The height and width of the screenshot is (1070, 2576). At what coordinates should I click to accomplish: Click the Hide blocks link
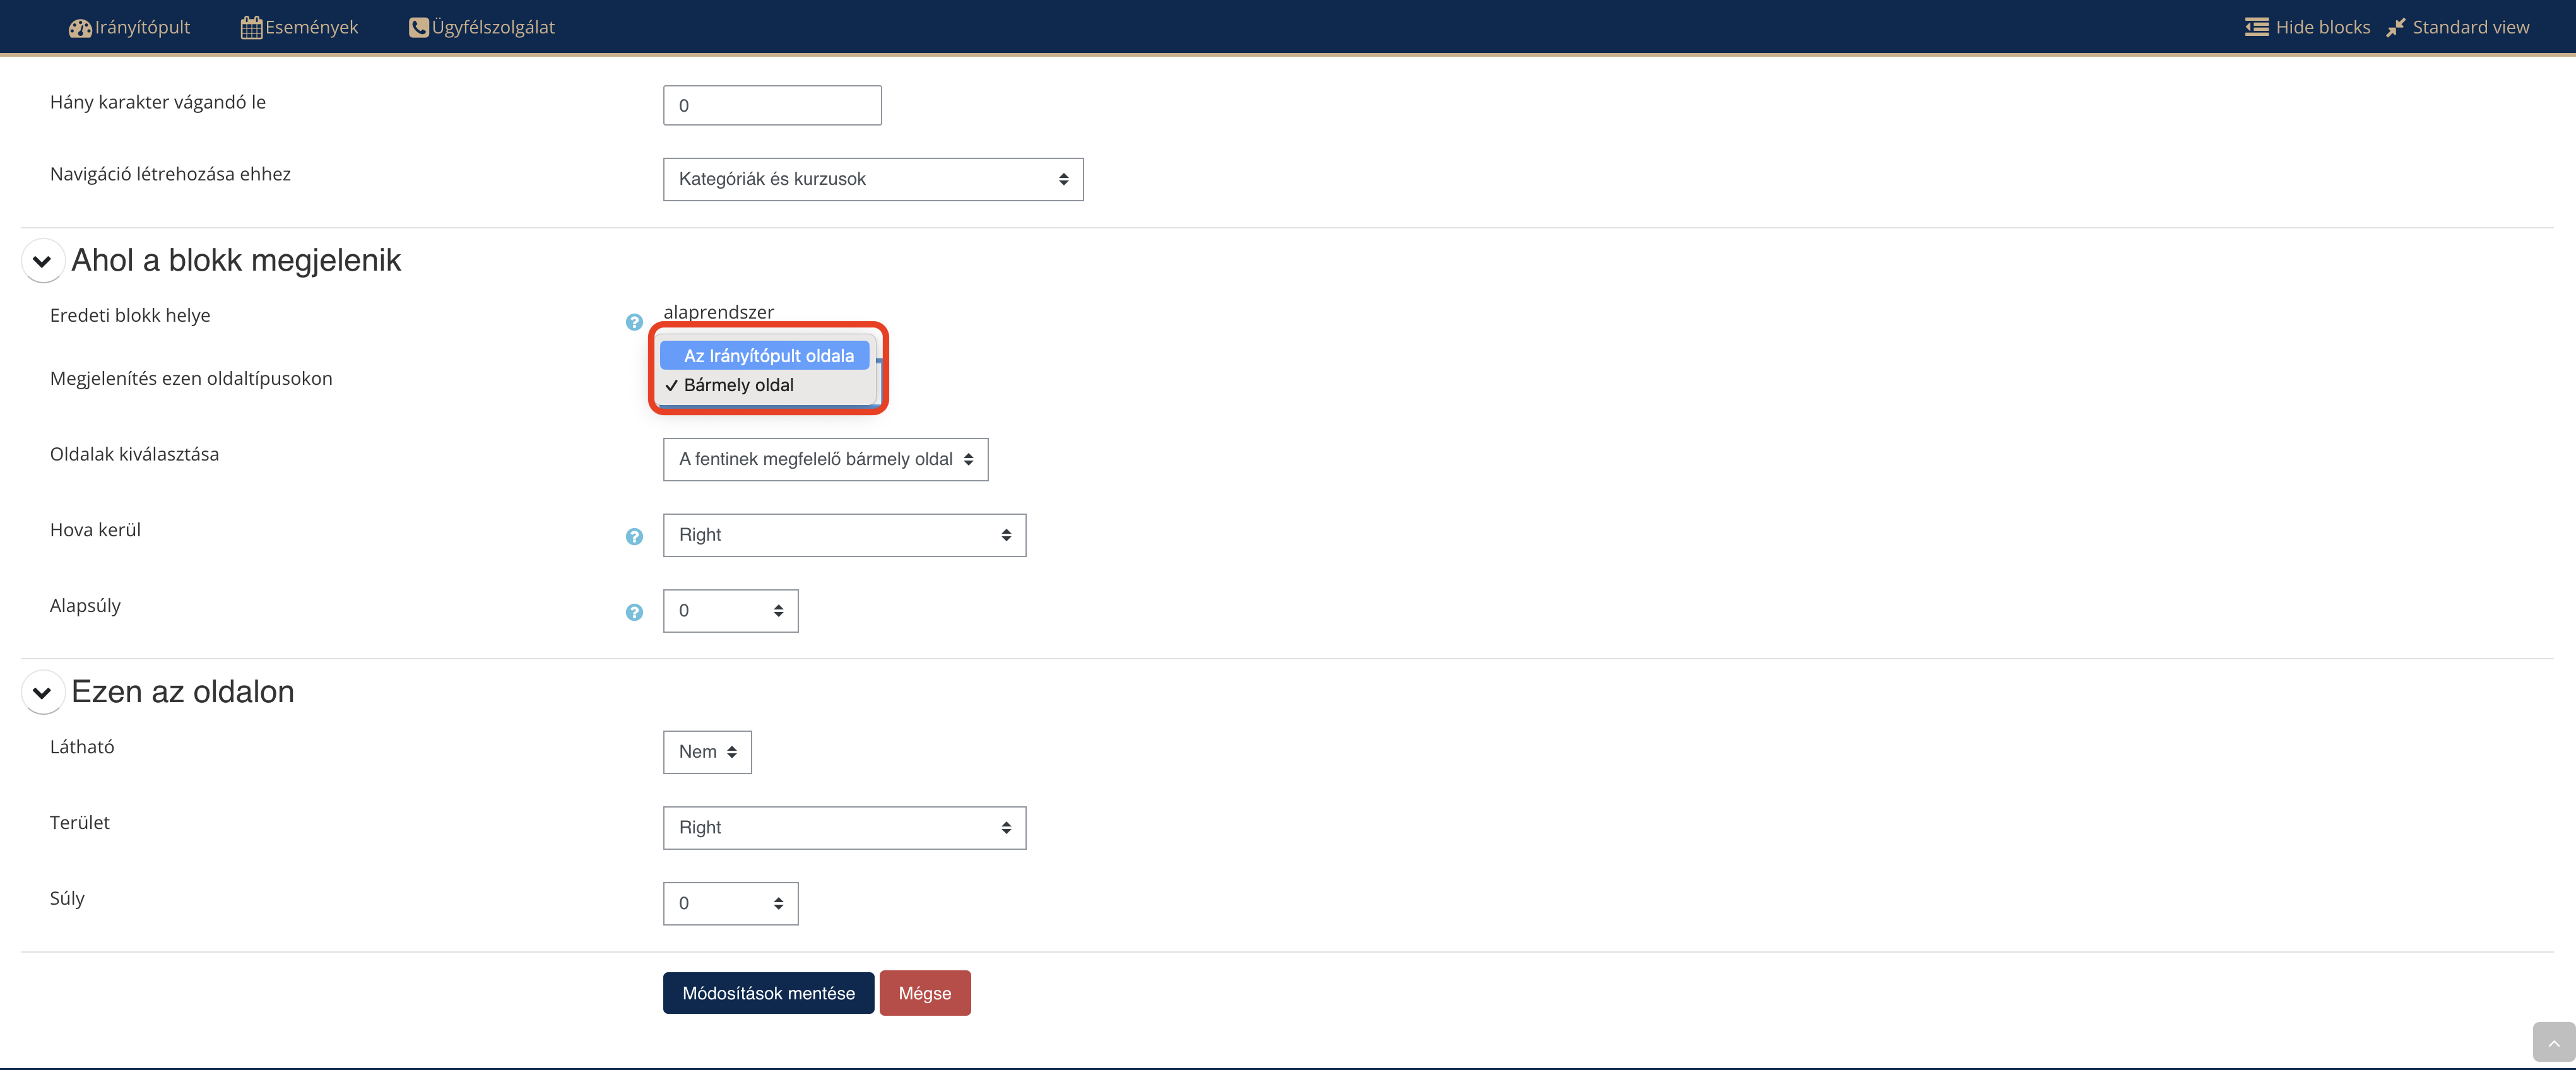(x=2307, y=27)
